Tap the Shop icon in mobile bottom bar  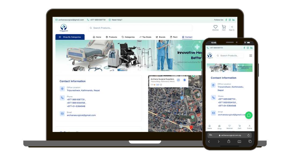pos(219,126)
